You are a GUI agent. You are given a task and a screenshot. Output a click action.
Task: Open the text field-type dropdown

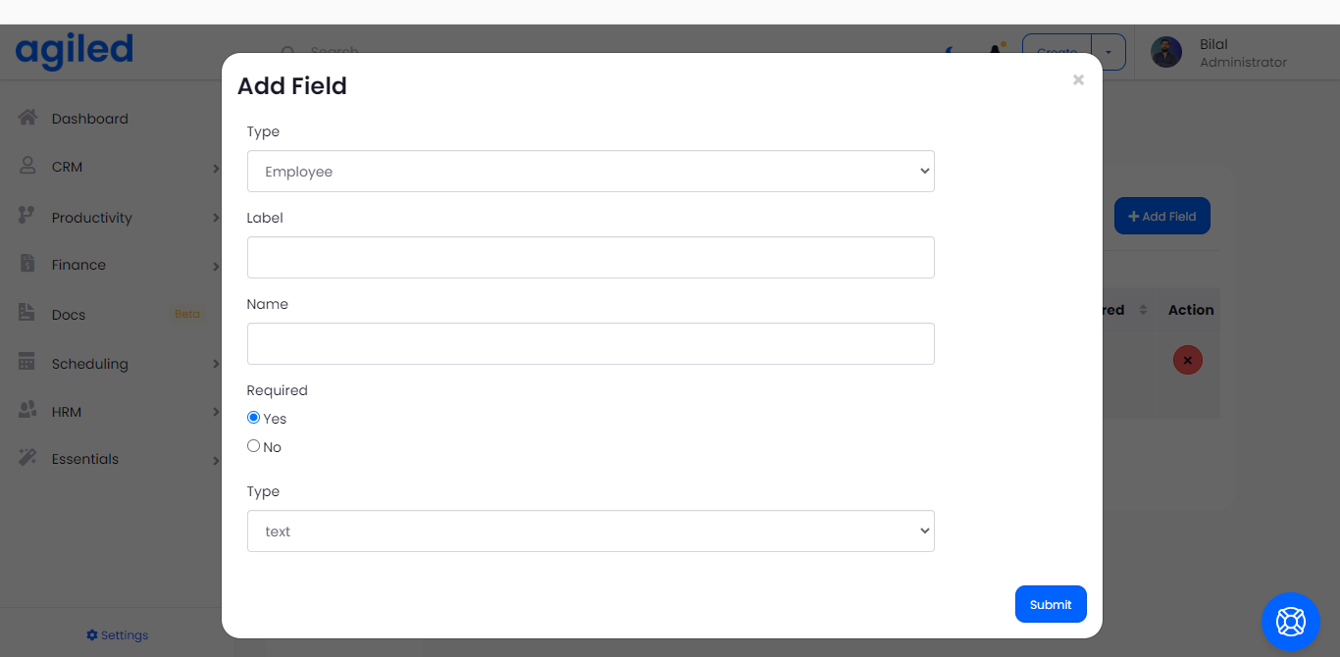(x=591, y=531)
